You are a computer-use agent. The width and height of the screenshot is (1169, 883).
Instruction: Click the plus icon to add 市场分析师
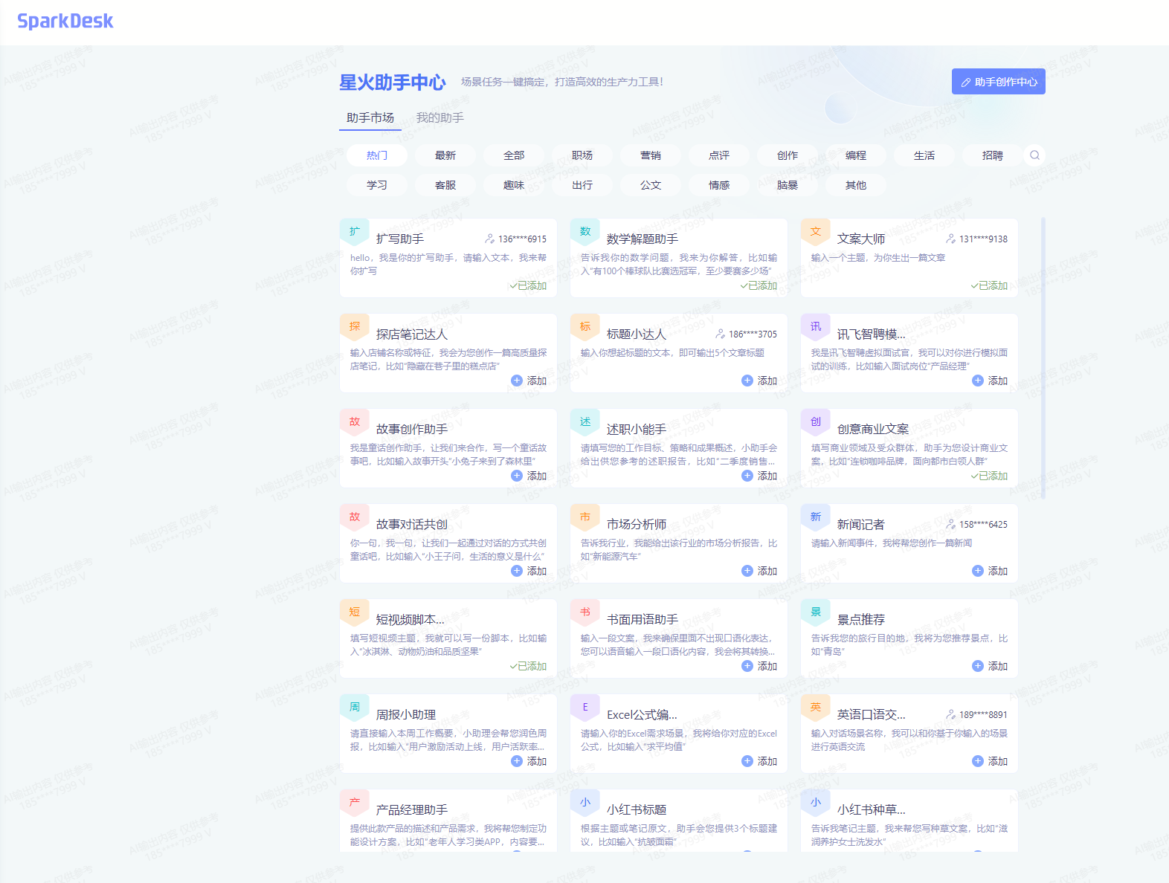[x=747, y=571]
